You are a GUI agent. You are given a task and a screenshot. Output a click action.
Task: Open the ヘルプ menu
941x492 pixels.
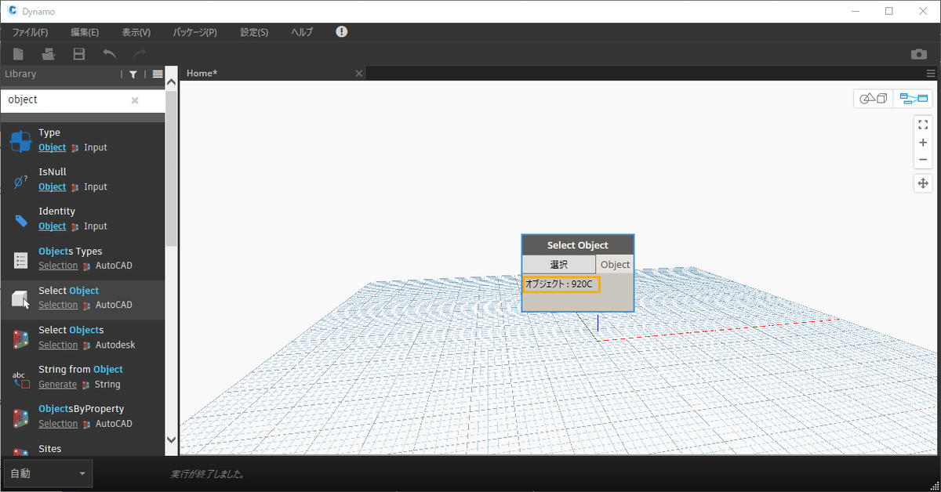[x=302, y=32]
